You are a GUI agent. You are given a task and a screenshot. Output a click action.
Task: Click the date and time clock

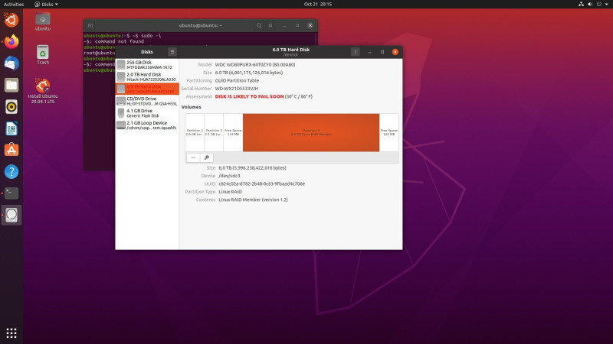(x=317, y=4)
